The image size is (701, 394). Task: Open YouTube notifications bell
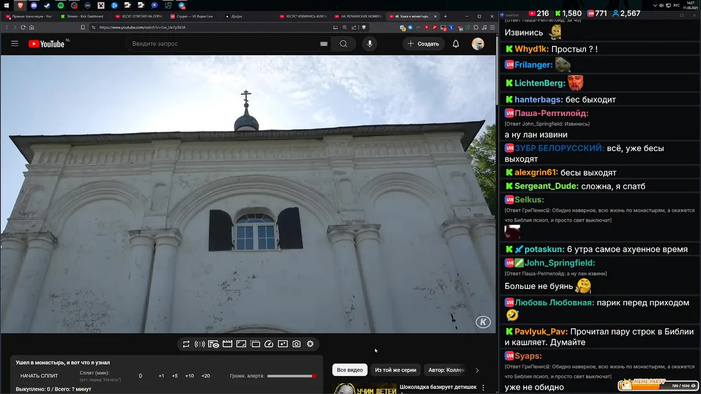[x=456, y=44]
